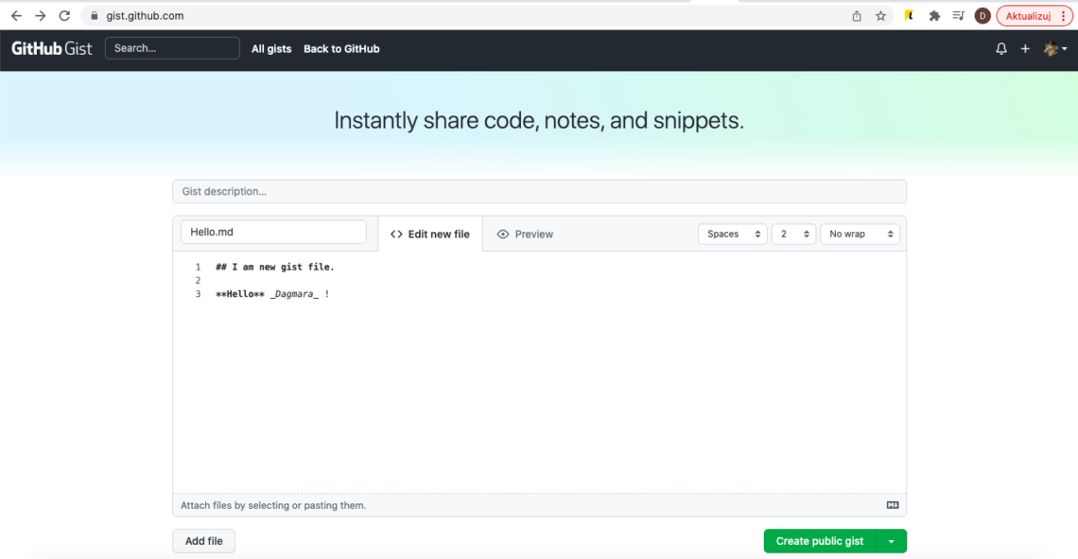1078x559 pixels.
Task: Open keyboard shortcuts icon in editor footer
Action: 892,505
